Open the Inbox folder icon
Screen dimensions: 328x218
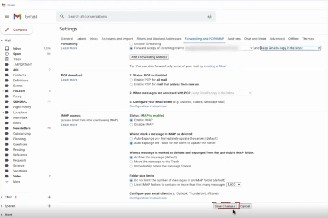pyautogui.click(x=7, y=48)
